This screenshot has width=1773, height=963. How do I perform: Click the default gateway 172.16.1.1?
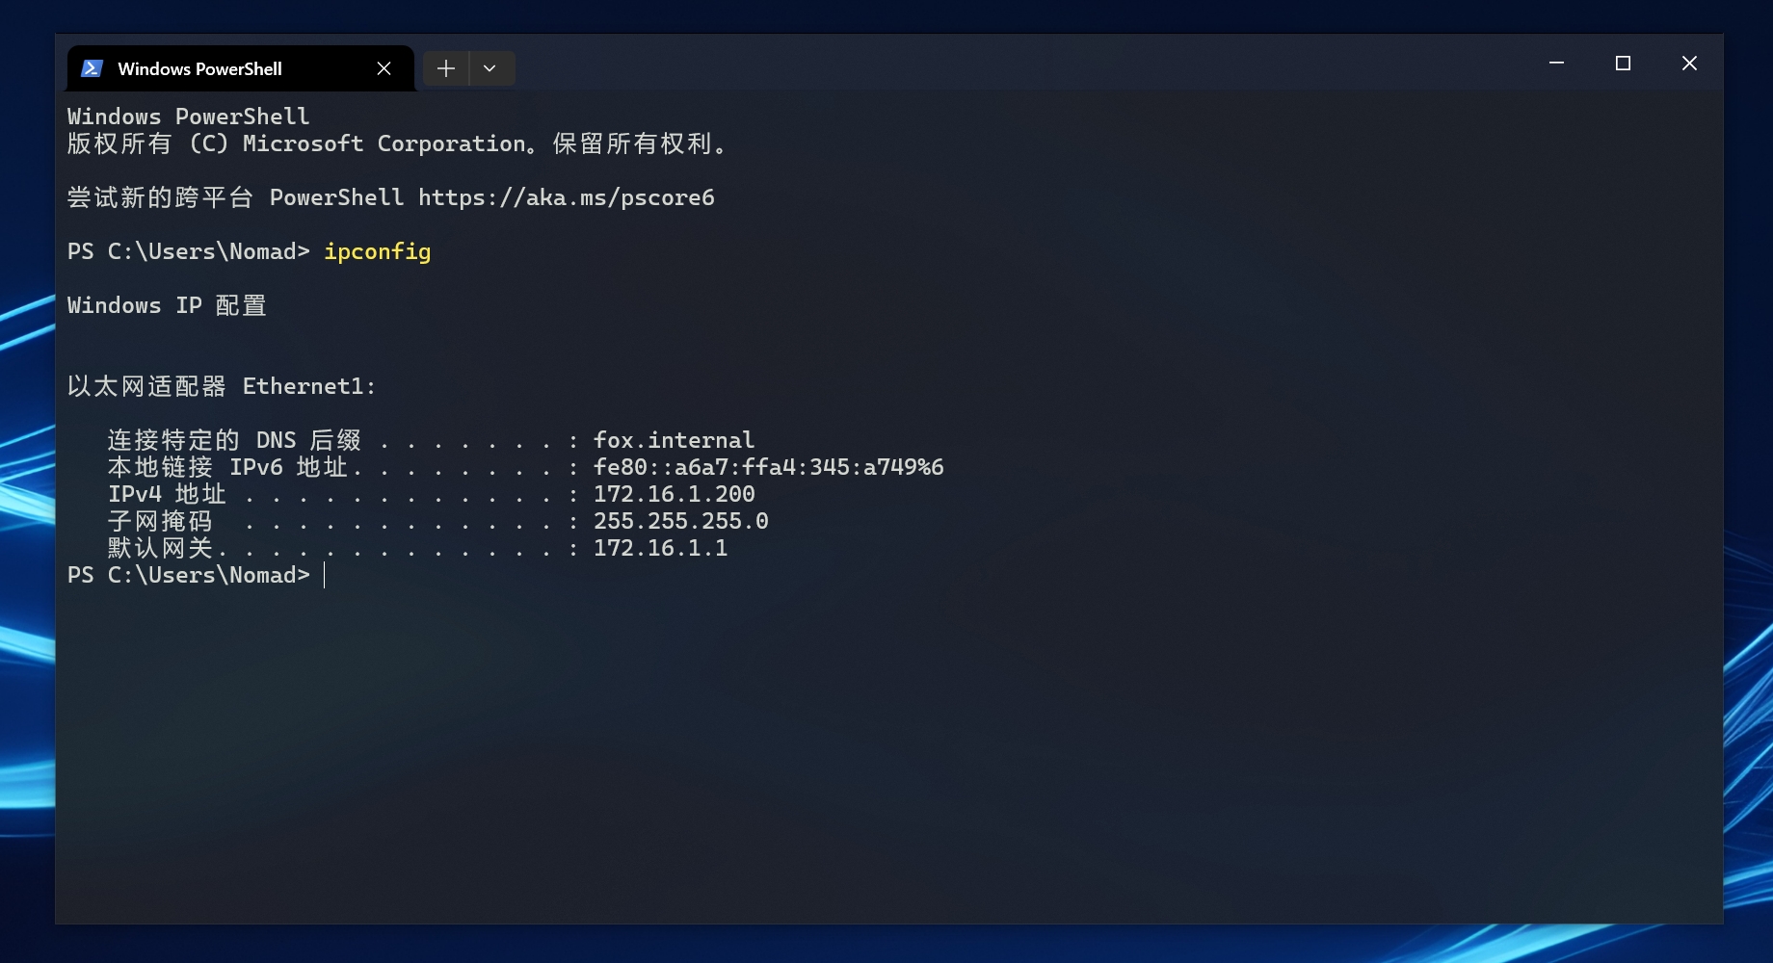tap(661, 548)
